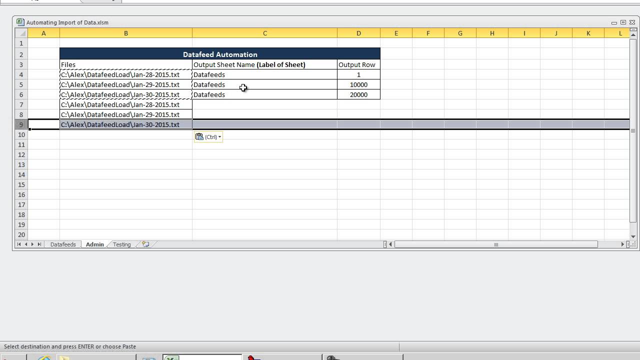Select column H header
640x360 pixels.
pos(492,33)
